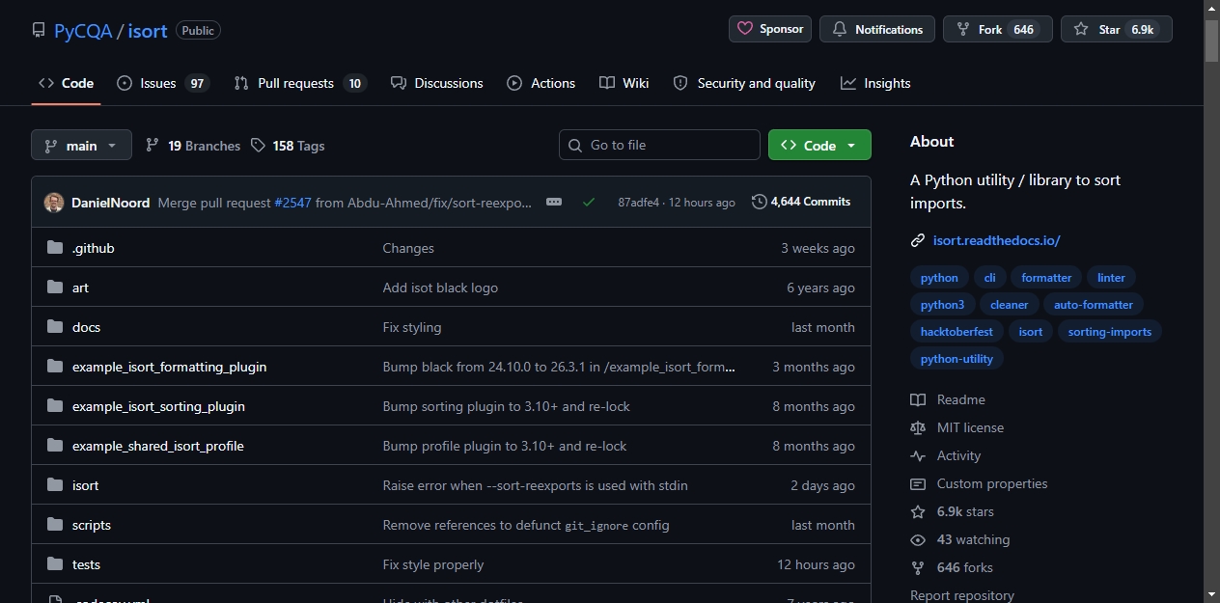1220x603 pixels.
Task: Open the Security and quality tab
Action: coord(744,83)
